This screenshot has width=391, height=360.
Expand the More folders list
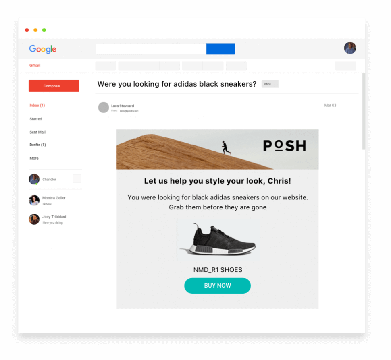click(34, 158)
